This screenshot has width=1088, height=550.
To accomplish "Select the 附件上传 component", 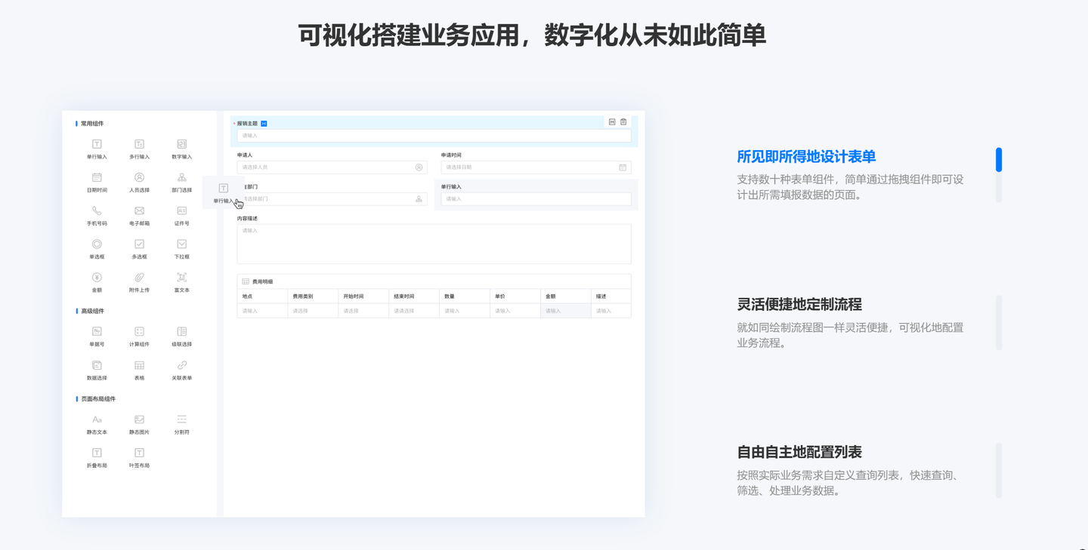I will pos(139,282).
